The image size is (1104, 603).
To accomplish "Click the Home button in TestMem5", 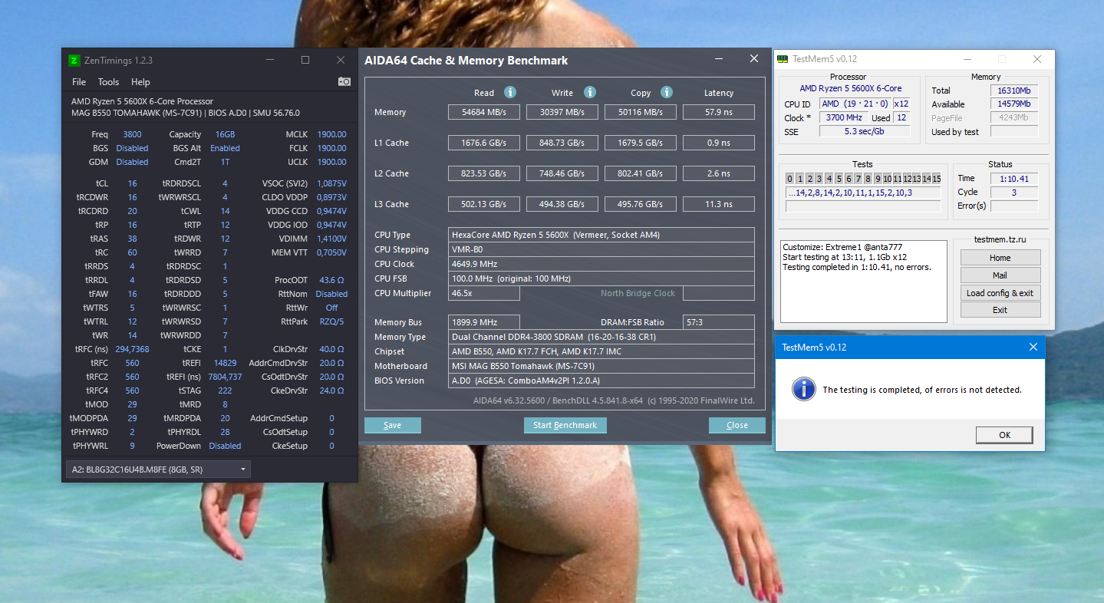I will tap(1000, 258).
